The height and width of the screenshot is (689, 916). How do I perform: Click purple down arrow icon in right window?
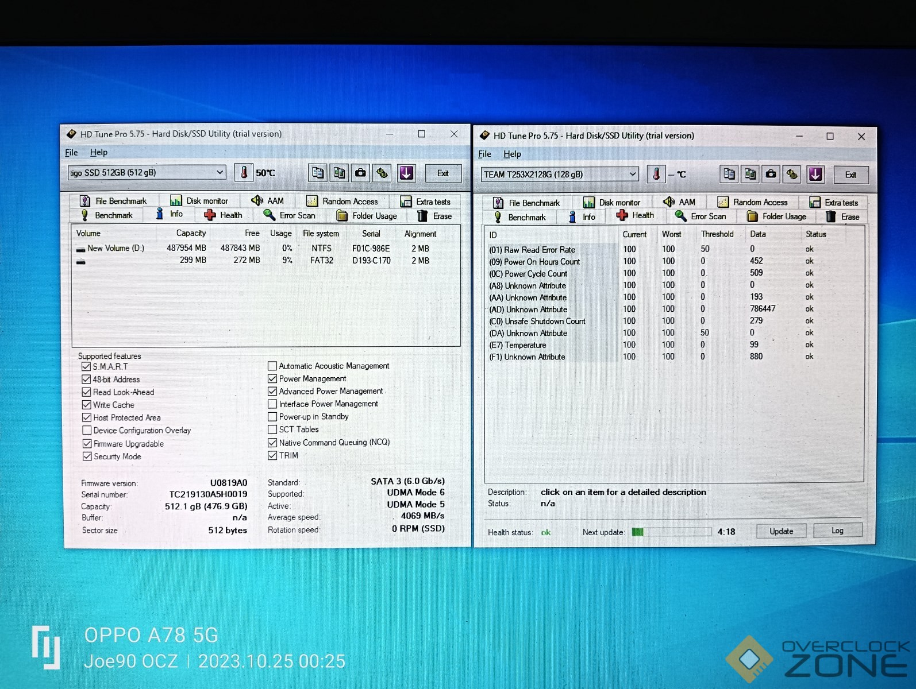[x=815, y=174]
